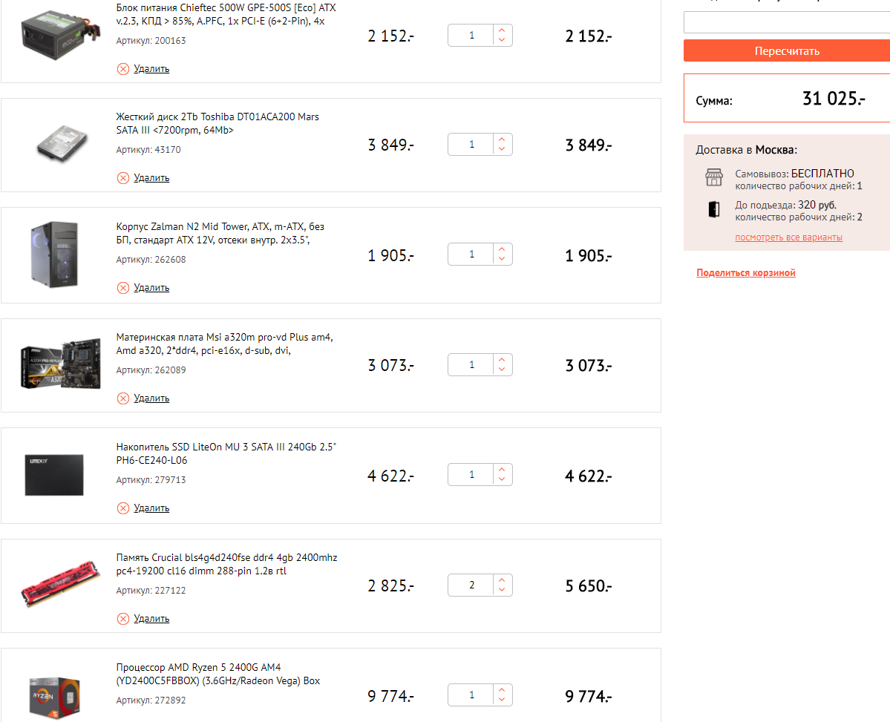Click the store pickup icon in delivery
The height and width of the screenshot is (722, 890).
pos(713,177)
